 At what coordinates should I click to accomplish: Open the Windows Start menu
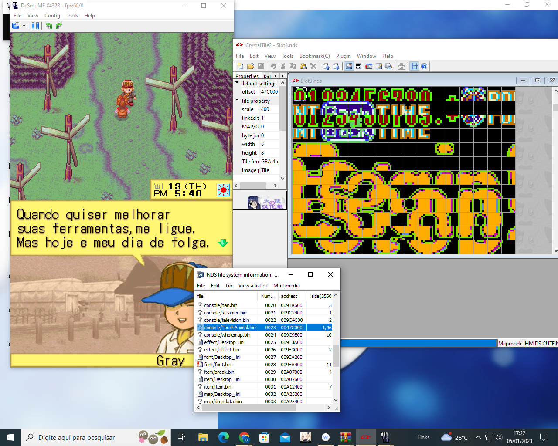click(10, 437)
